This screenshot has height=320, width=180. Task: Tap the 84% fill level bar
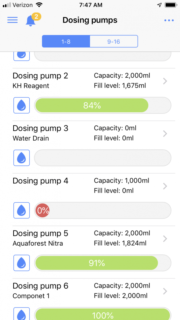pos(92,105)
